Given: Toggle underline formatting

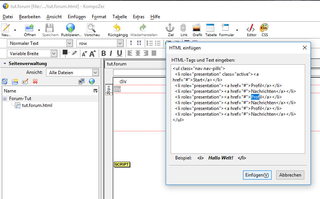Looking at the screenshot, I should click(x=119, y=53).
